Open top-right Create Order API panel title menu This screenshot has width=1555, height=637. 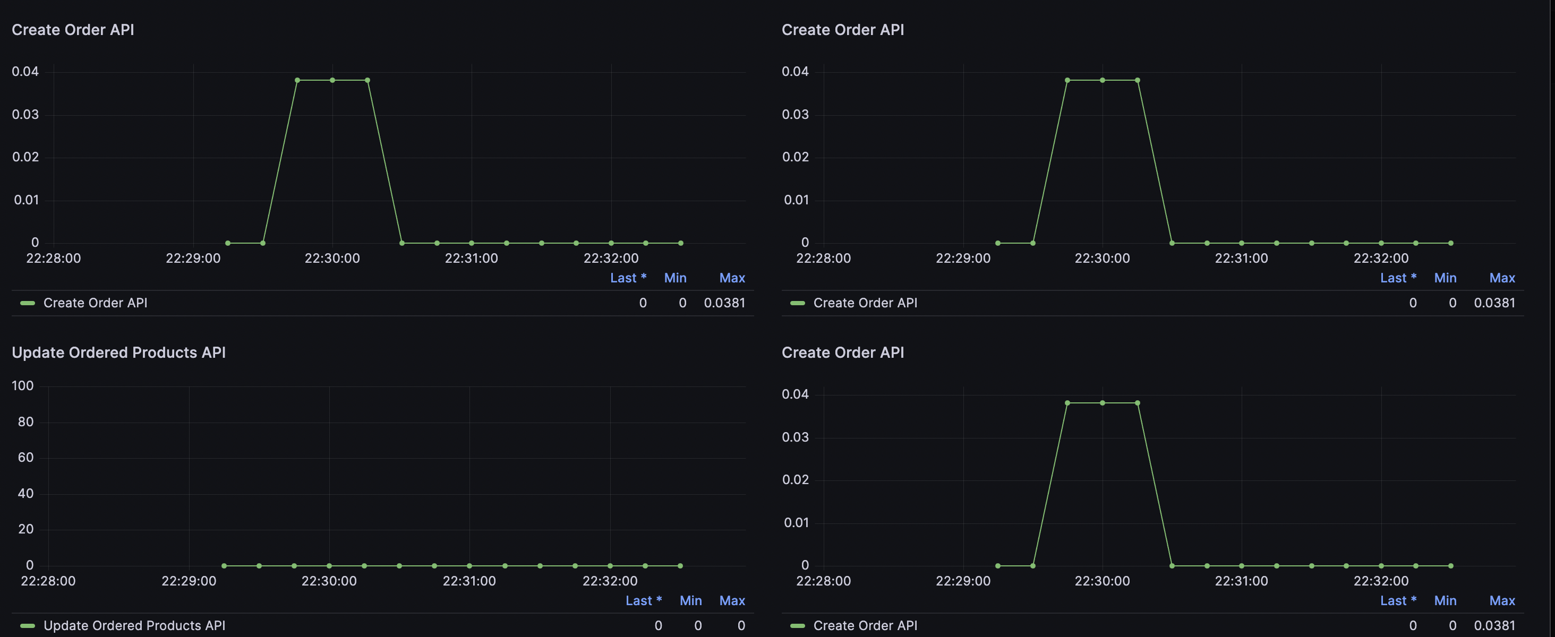click(x=842, y=30)
